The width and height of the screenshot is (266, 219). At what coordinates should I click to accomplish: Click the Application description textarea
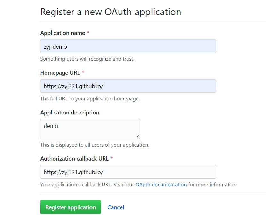point(90,129)
